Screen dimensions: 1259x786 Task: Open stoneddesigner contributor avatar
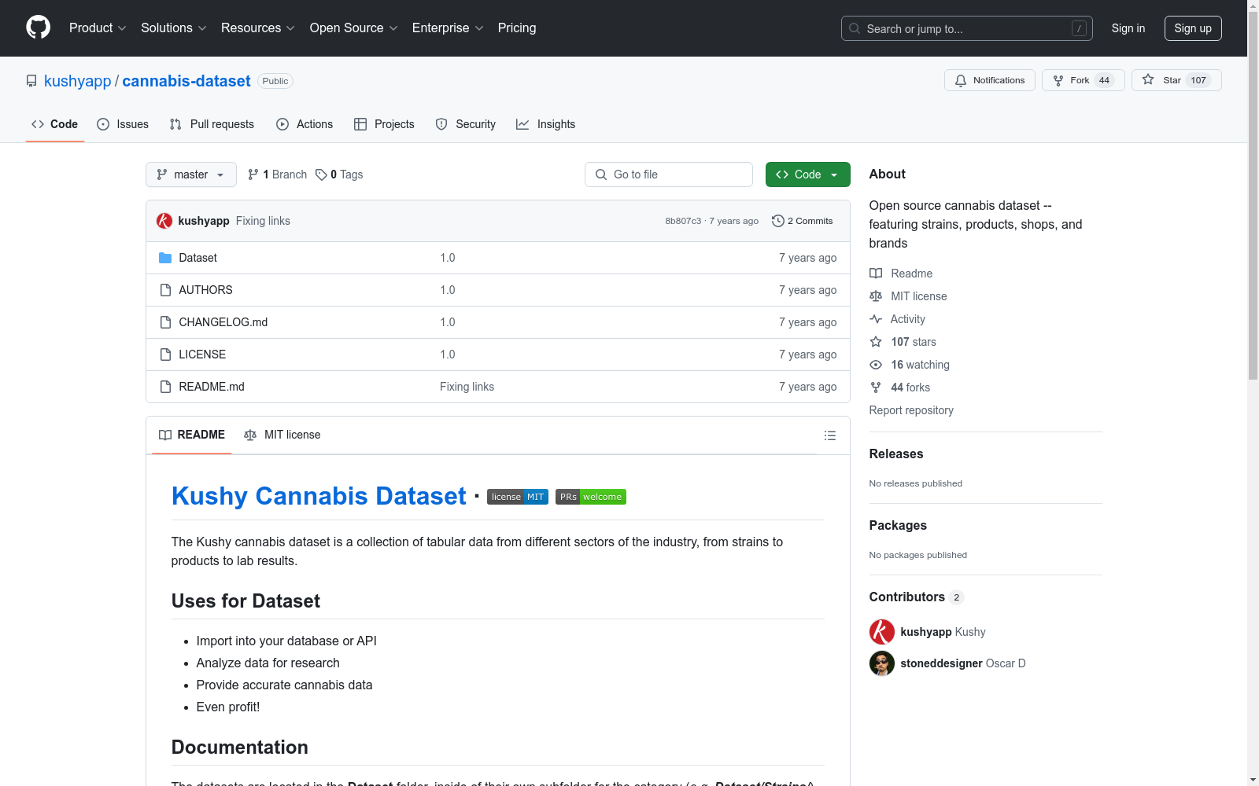882,663
